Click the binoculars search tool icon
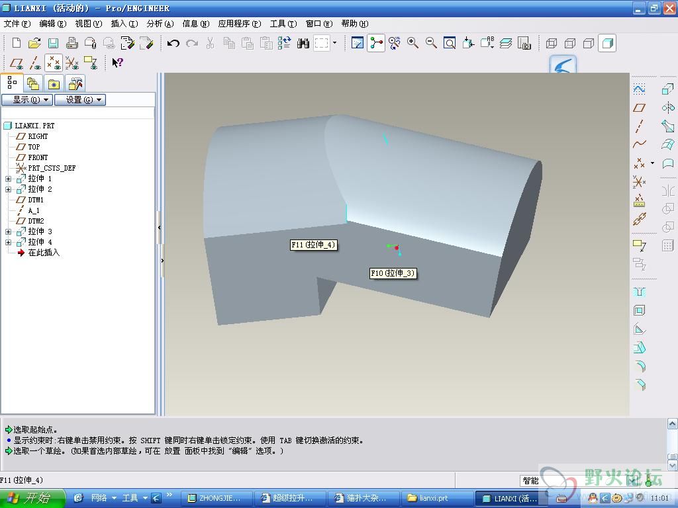 click(303, 43)
